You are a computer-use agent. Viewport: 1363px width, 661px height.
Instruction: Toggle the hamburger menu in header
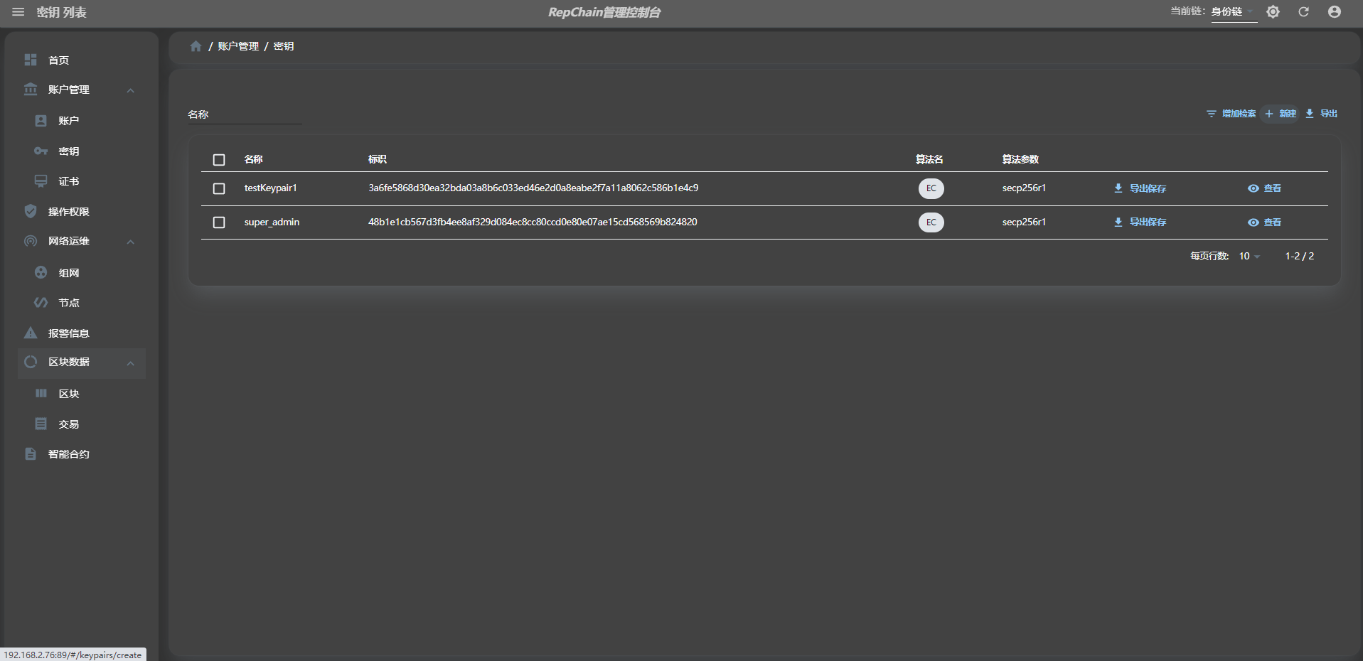(18, 12)
